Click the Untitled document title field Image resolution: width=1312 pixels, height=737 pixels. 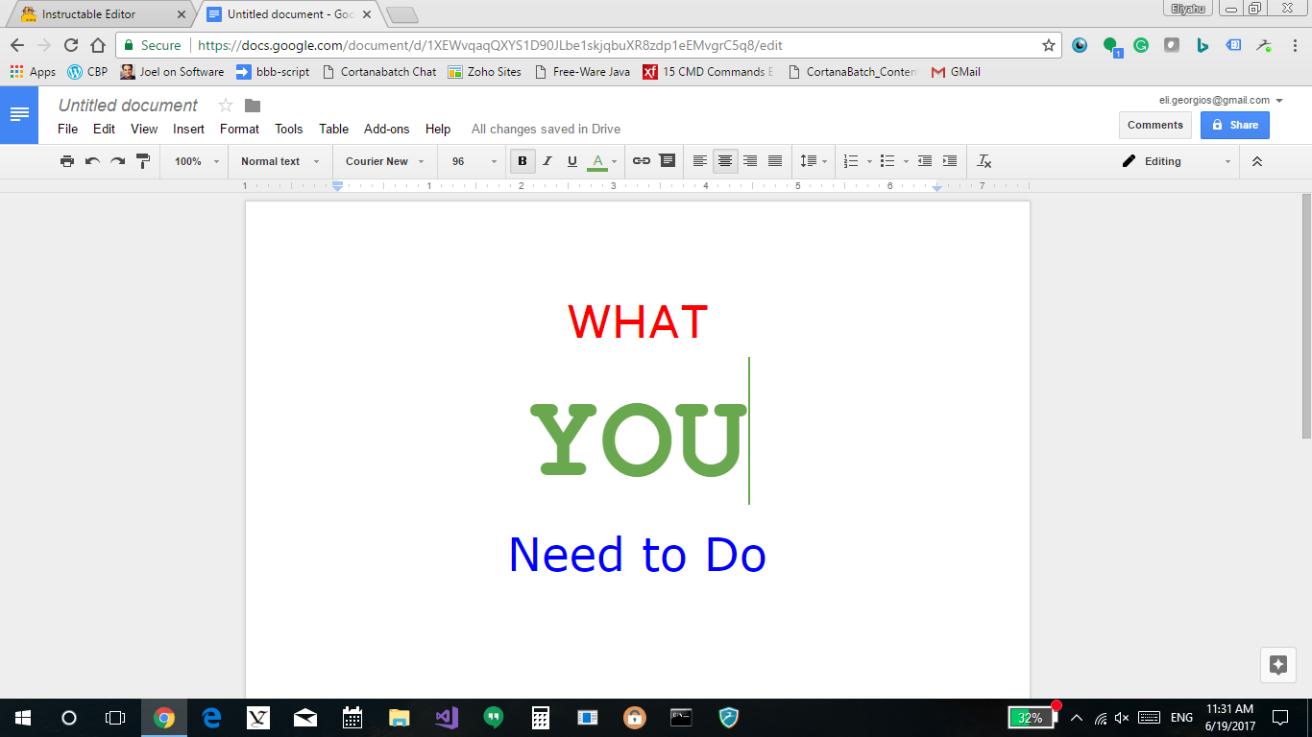tap(128, 106)
